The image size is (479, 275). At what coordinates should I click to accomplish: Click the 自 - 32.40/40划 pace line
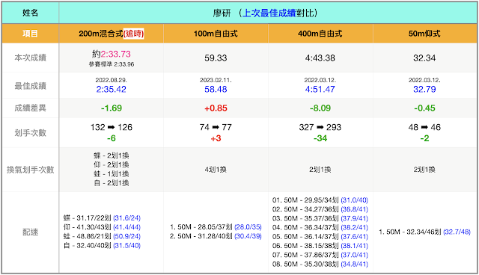(x=102, y=245)
